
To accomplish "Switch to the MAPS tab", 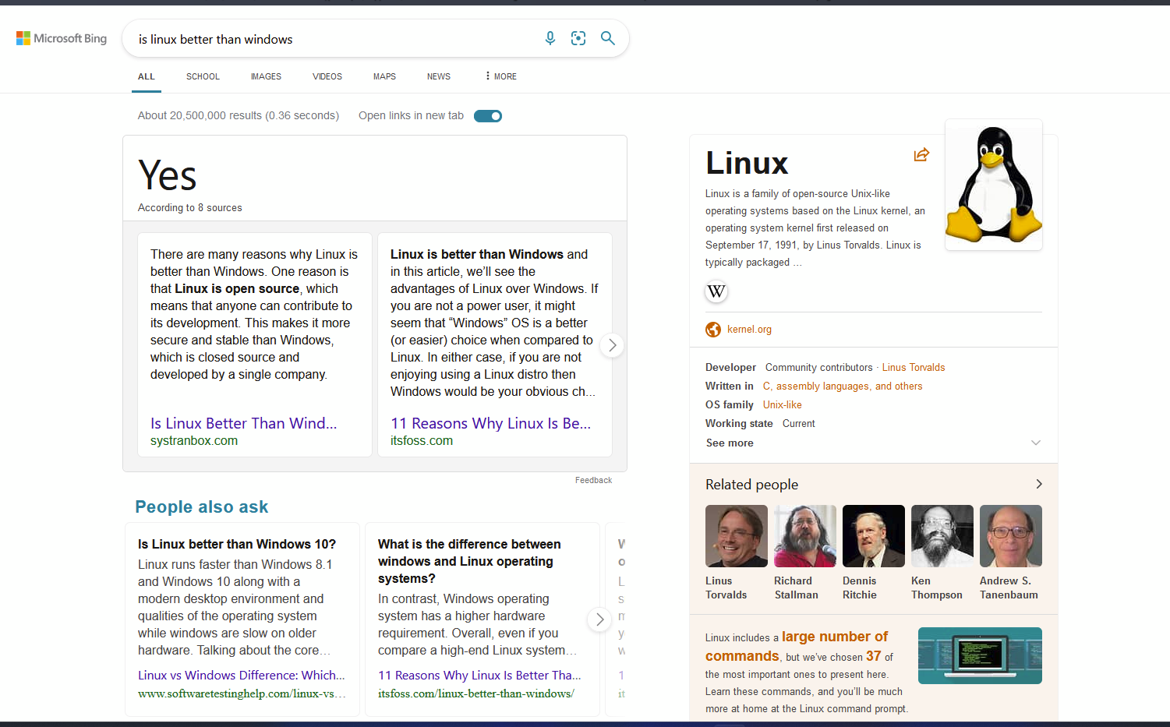I will pos(384,76).
